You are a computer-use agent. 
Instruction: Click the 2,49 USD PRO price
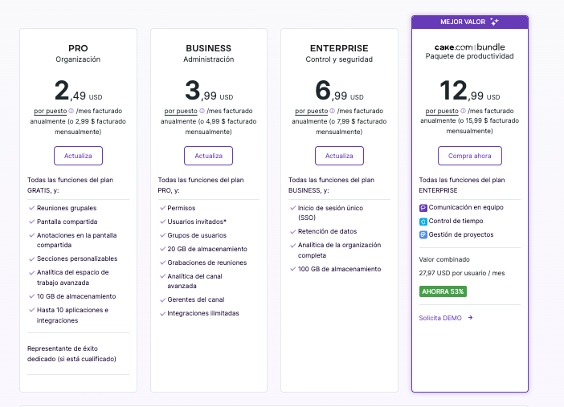(78, 91)
